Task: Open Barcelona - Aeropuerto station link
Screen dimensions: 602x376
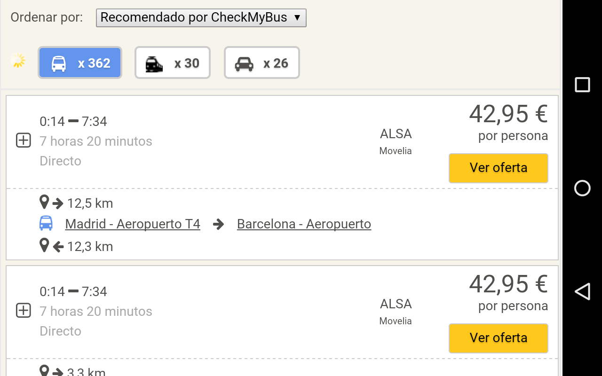Action: coord(304,224)
